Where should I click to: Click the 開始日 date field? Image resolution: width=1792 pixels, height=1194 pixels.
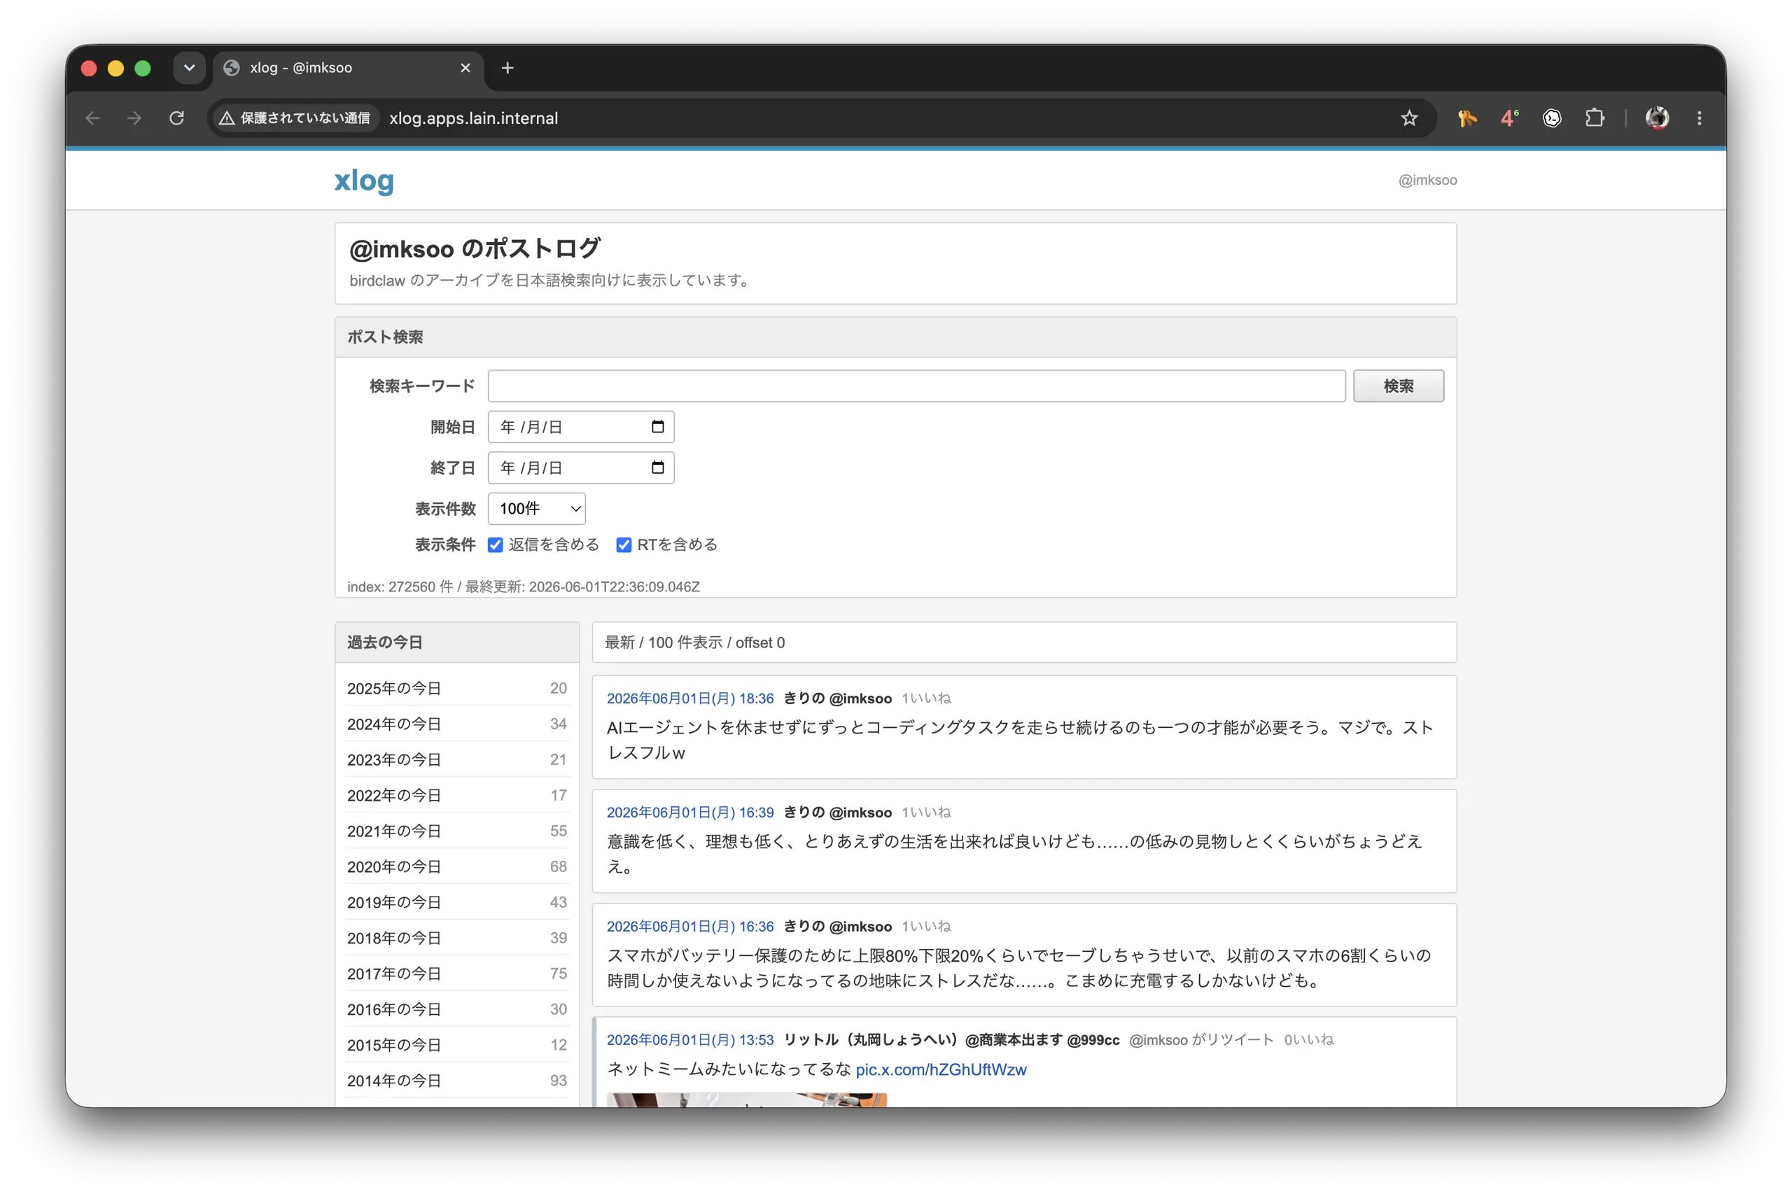tap(580, 426)
